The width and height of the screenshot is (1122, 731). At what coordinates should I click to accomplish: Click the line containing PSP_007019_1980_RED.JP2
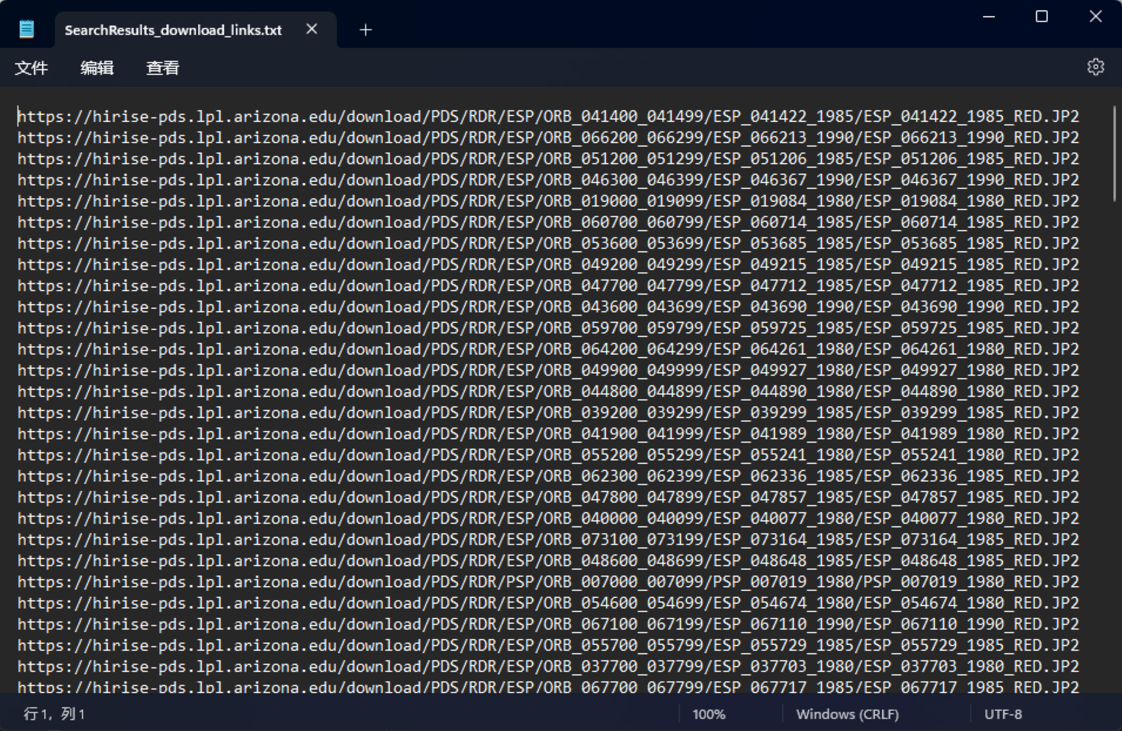pyautogui.click(x=548, y=582)
